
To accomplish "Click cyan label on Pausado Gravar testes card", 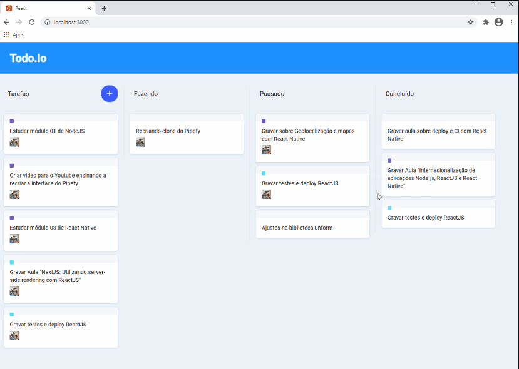I will click(264, 173).
